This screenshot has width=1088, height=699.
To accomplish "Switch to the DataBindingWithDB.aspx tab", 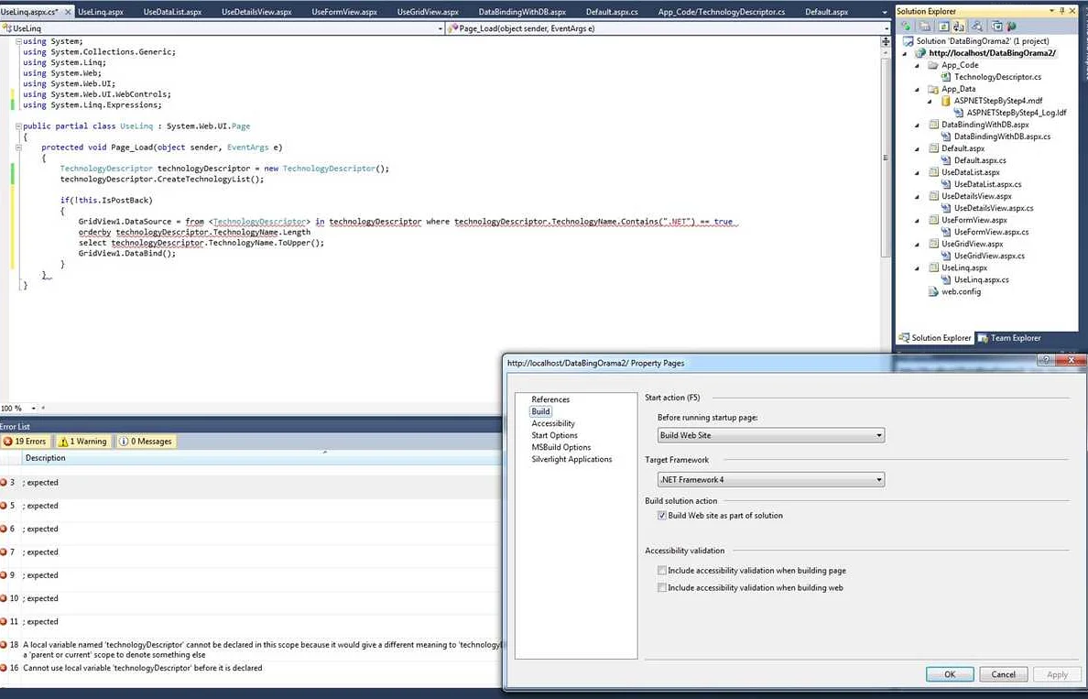I will point(522,12).
